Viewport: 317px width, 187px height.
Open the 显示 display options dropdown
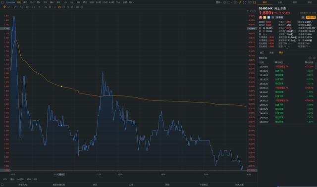[218, 2]
